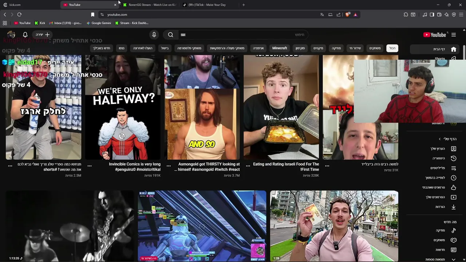
Task: Open the 1:13:35 black-and-white concert video
Action: pyautogui.click(x=70, y=226)
